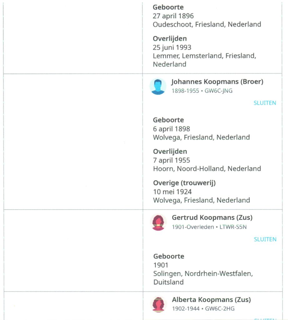Click death date 25 juni 1993
288x320 pixels.
coord(172,47)
